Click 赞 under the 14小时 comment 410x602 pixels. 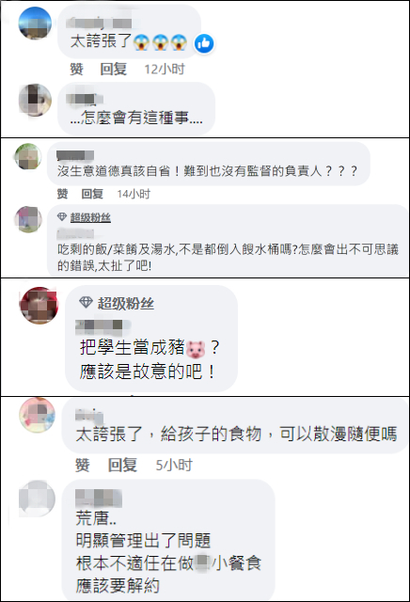(63, 194)
